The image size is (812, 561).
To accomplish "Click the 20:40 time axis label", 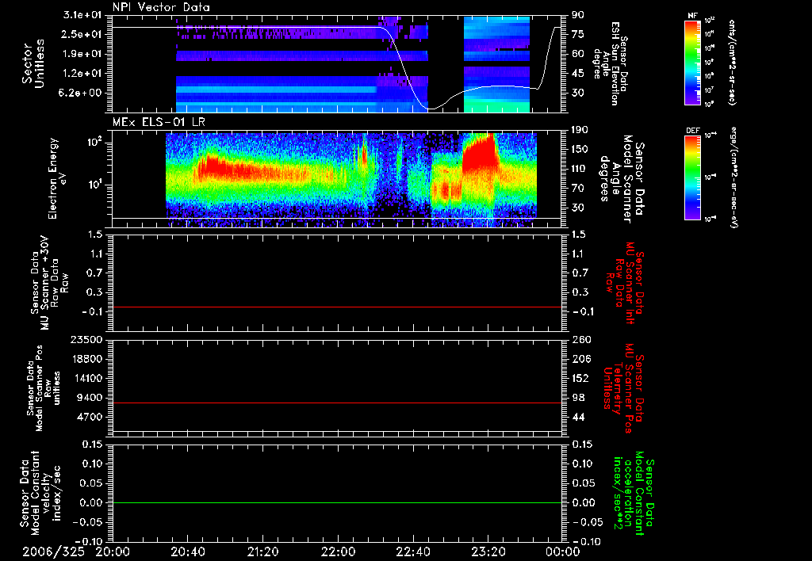I will [187, 551].
